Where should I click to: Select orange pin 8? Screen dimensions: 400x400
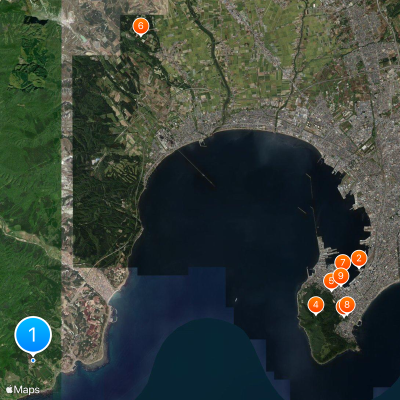click(346, 305)
